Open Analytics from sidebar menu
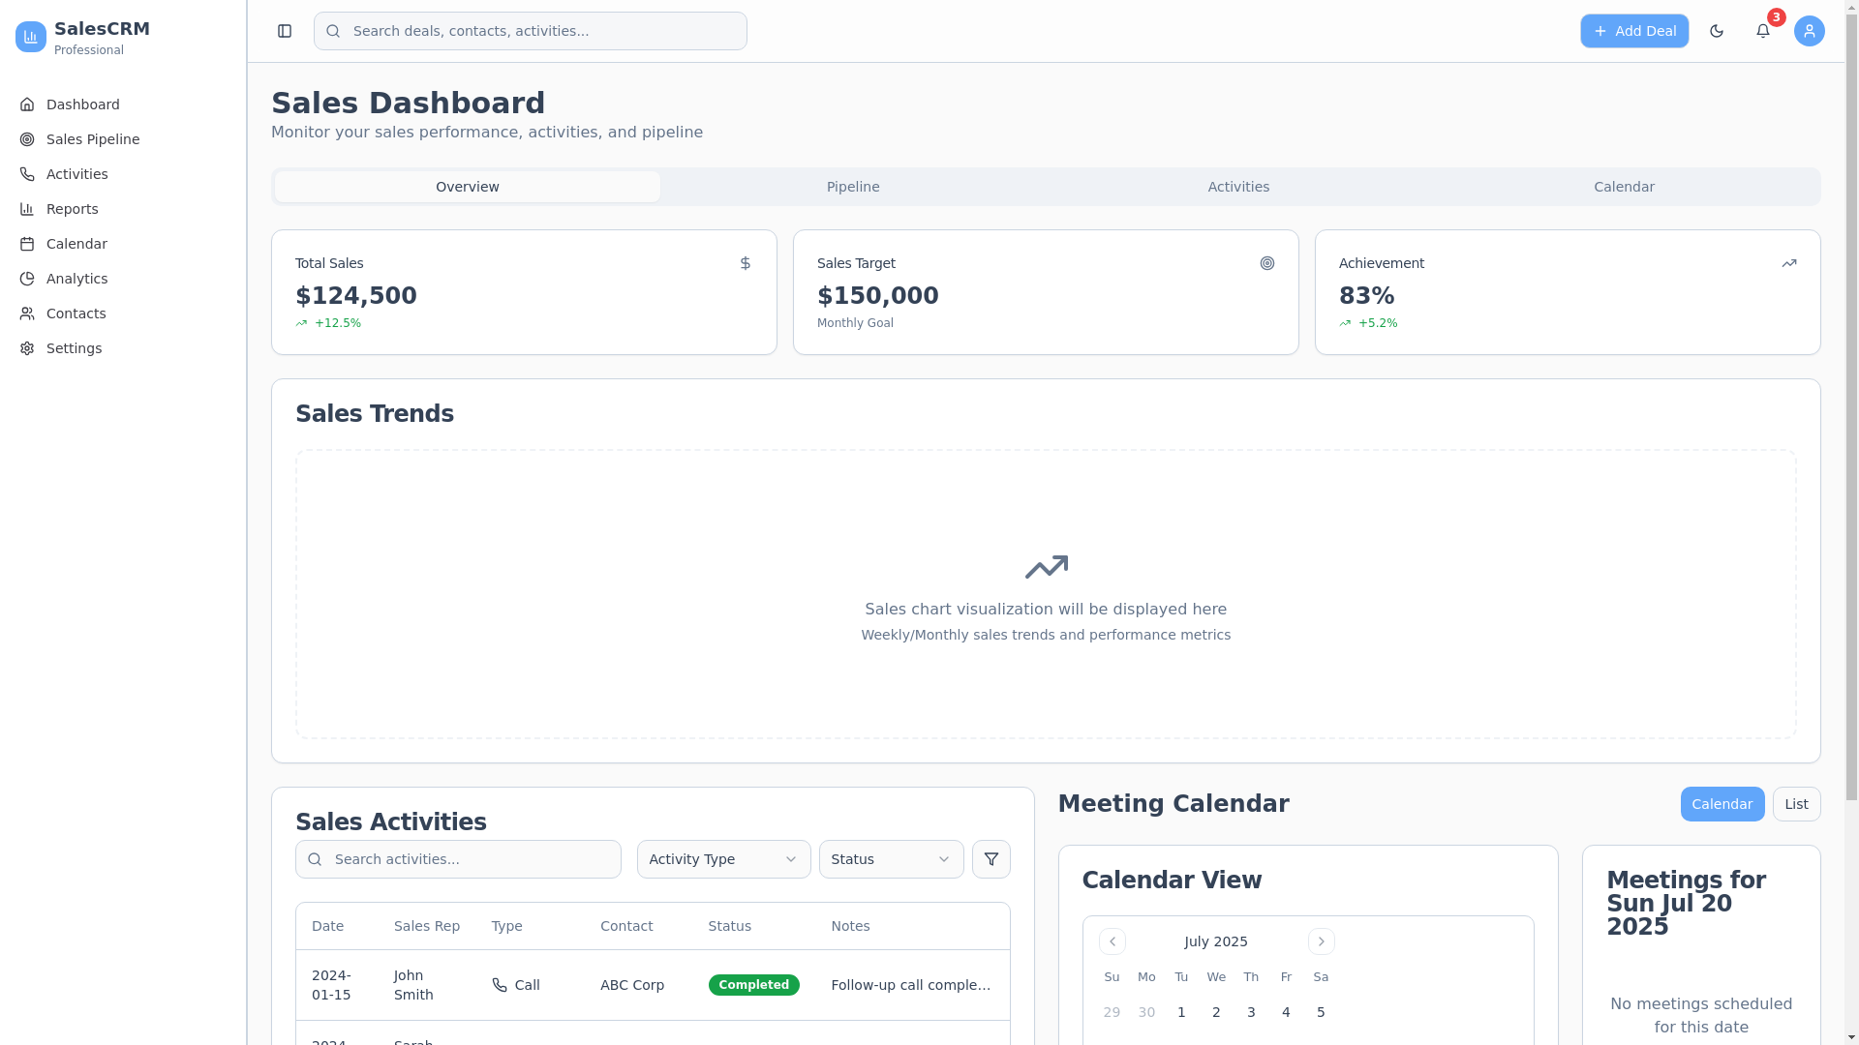Image resolution: width=1859 pixels, height=1045 pixels. click(123, 279)
